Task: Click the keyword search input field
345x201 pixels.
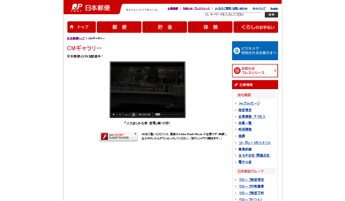Action: (x=233, y=15)
